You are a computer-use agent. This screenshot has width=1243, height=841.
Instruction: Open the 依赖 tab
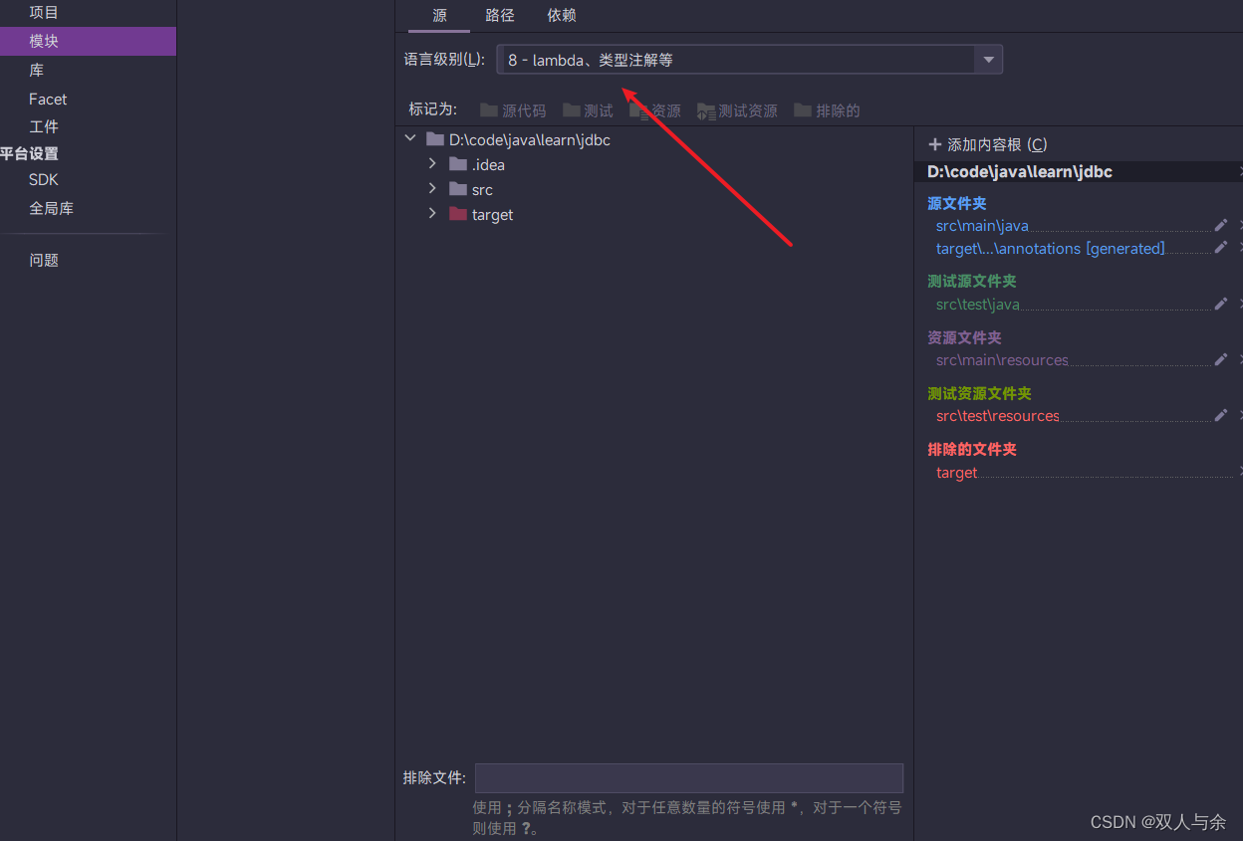click(562, 16)
